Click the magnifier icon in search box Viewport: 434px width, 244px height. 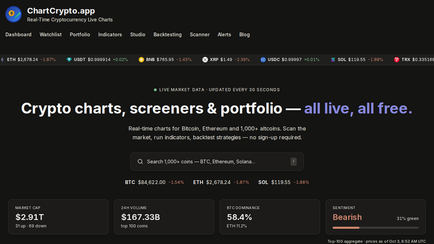[x=140, y=162]
